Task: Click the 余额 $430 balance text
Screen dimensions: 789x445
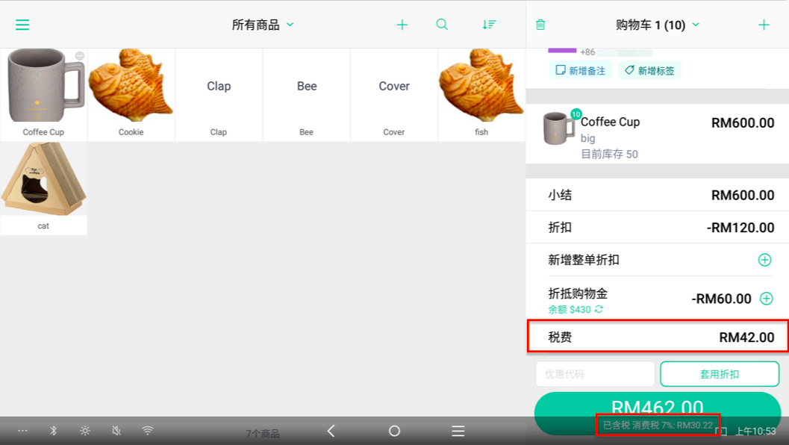Action: [569, 310]
